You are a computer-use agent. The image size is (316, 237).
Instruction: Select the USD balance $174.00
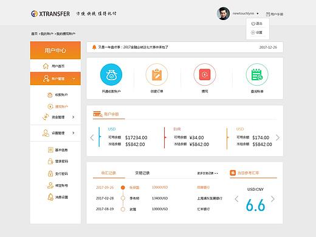(x=261, y=138)
